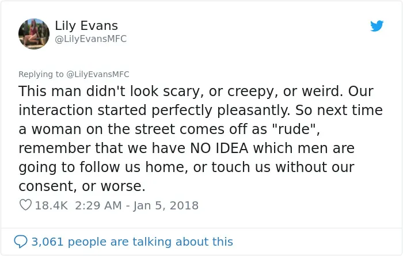This screenshot has width=403, height=256.
Task: Open Lily Evans profile picture
Action: 34,33
